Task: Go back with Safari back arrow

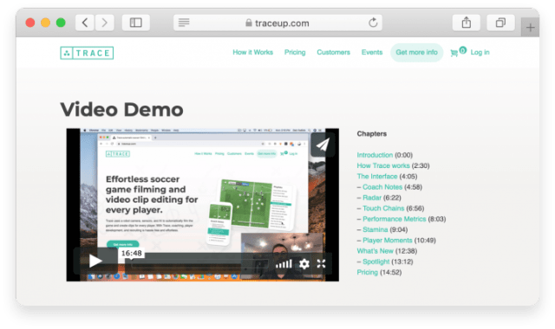Action: (85, 23)
